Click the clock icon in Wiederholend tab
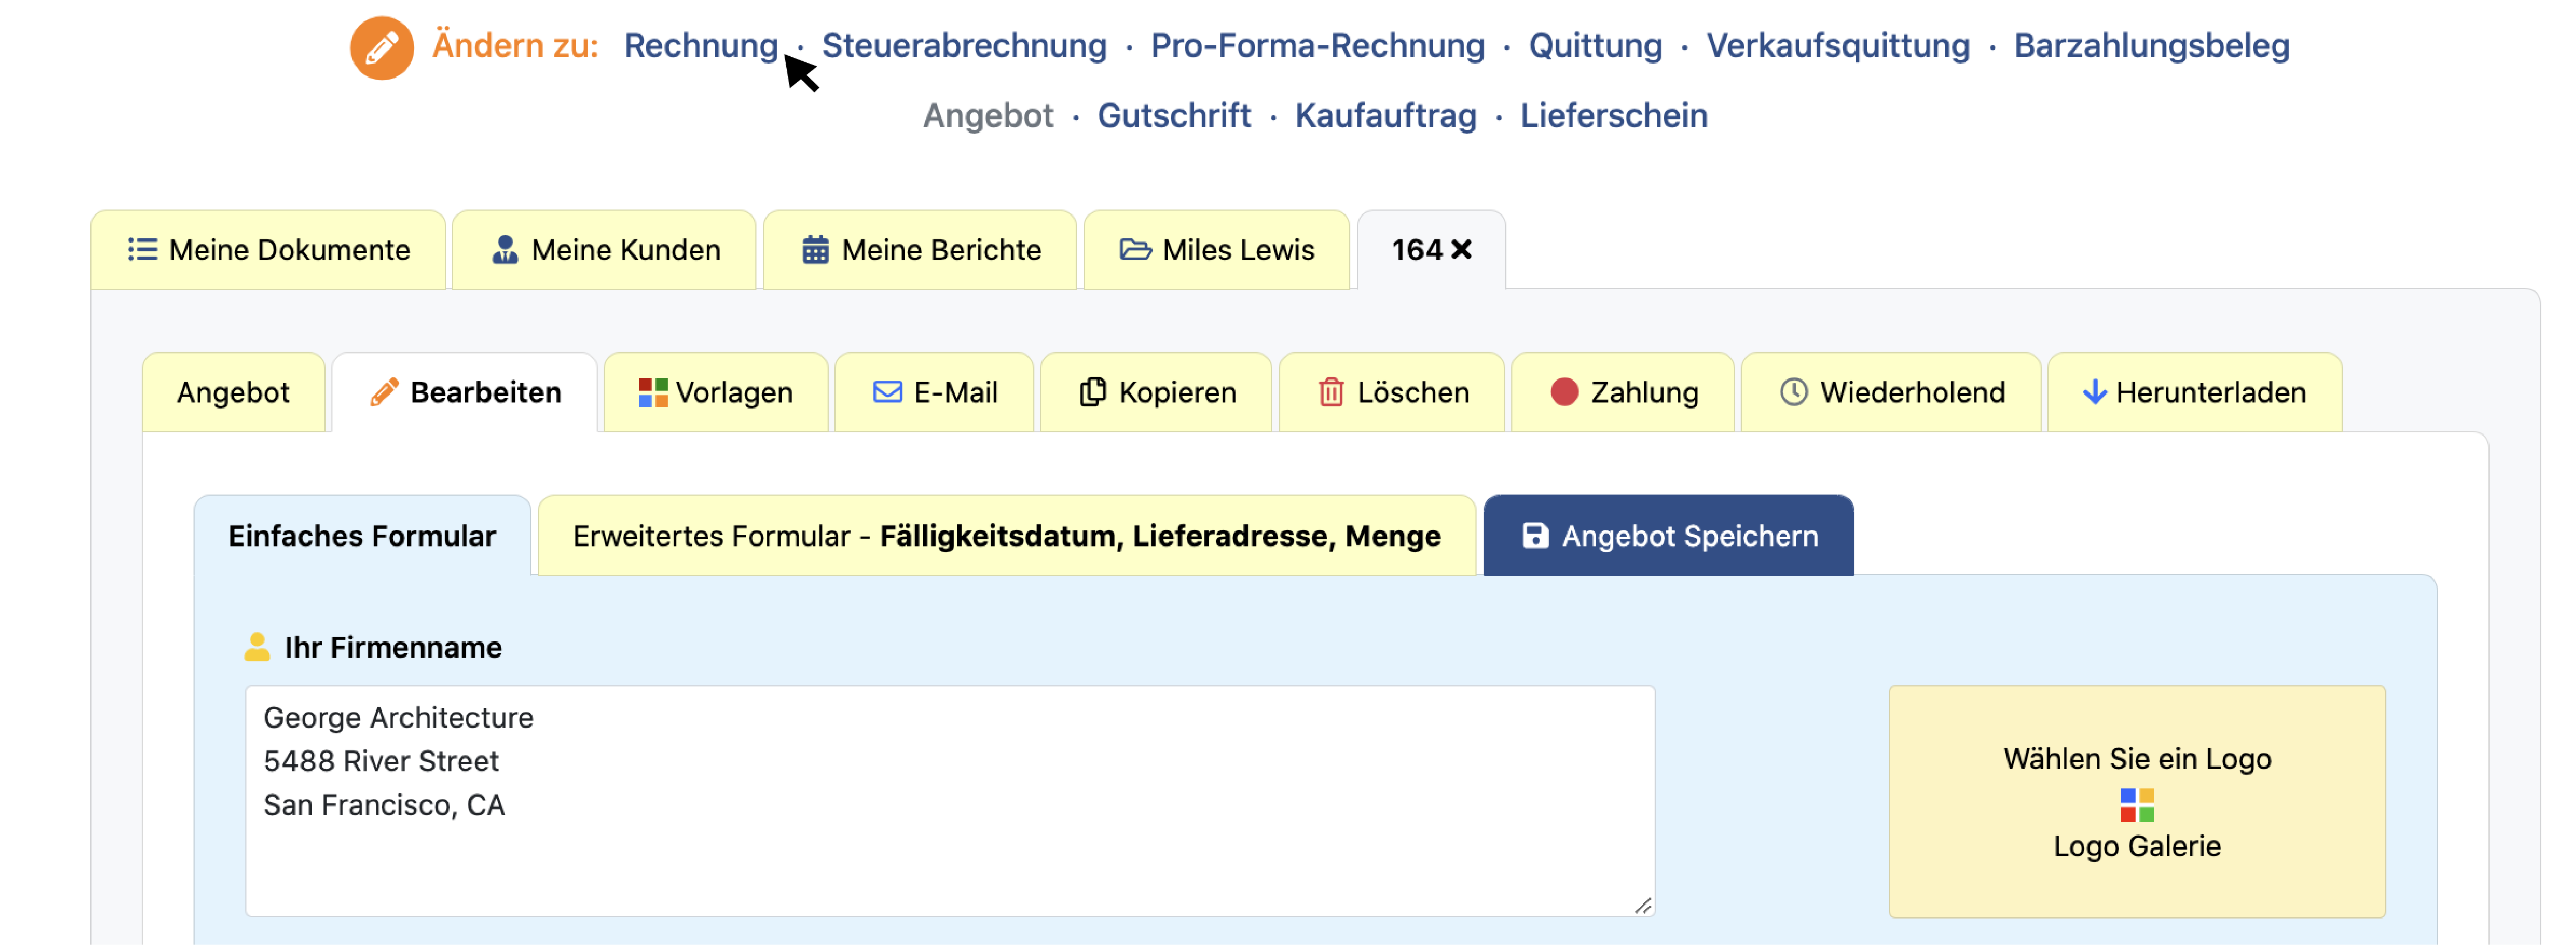Image resolution: width=2576 pixels, height=945 pixels. 1793,392
